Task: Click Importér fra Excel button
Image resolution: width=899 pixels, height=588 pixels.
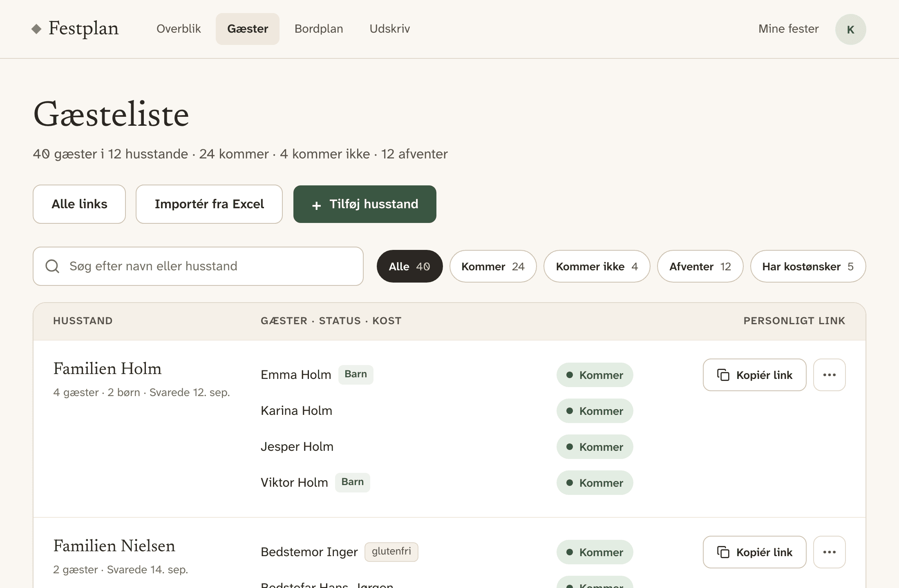Action: point(209,204)
